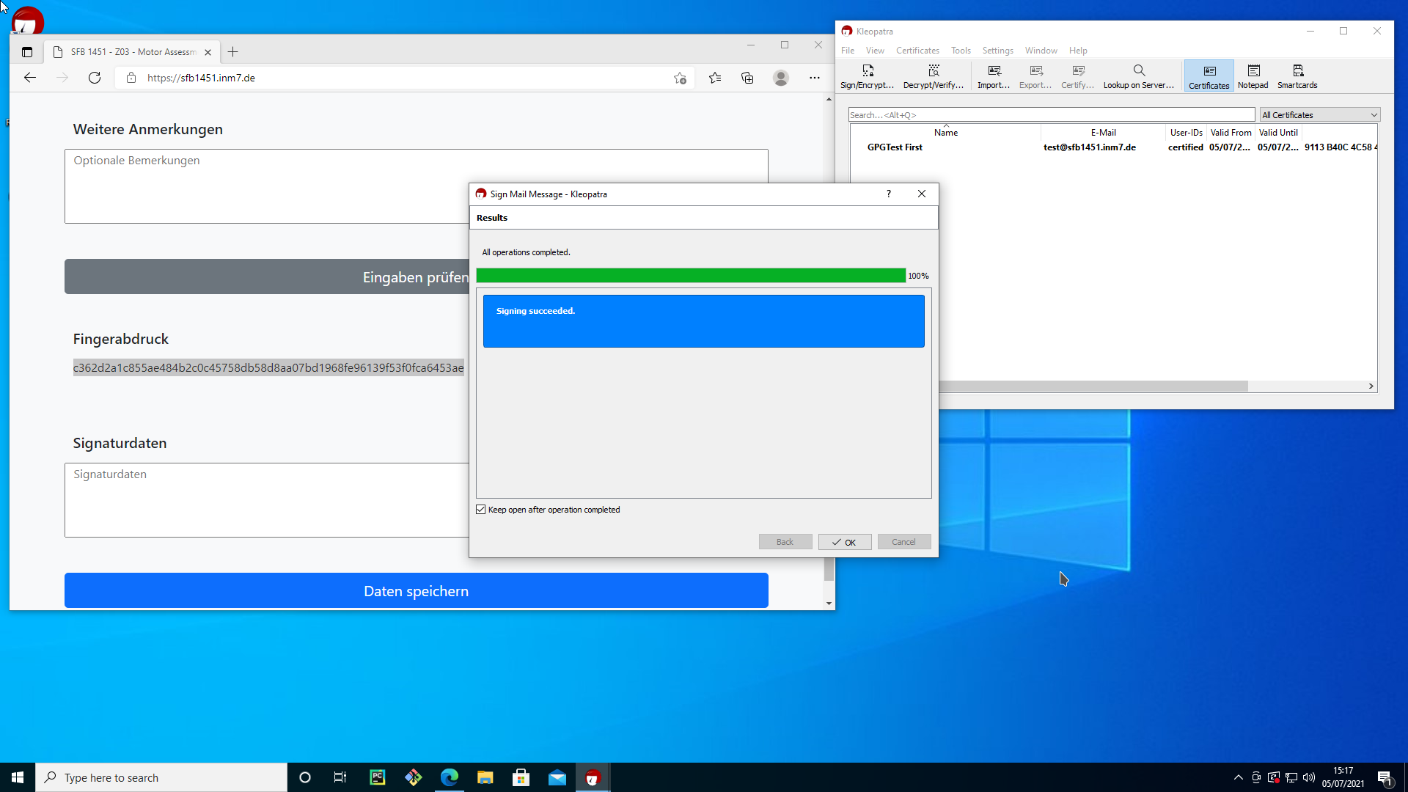Close the SFB 1451 browser tab
Image resolution: width=1408 pixels, height=792 pixels.
tap(208, 52)
